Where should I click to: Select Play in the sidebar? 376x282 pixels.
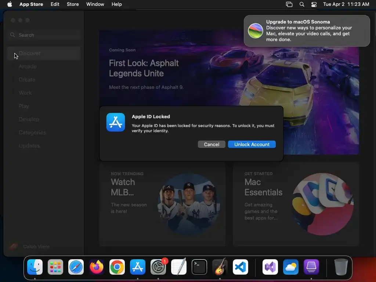click(44, 106)
